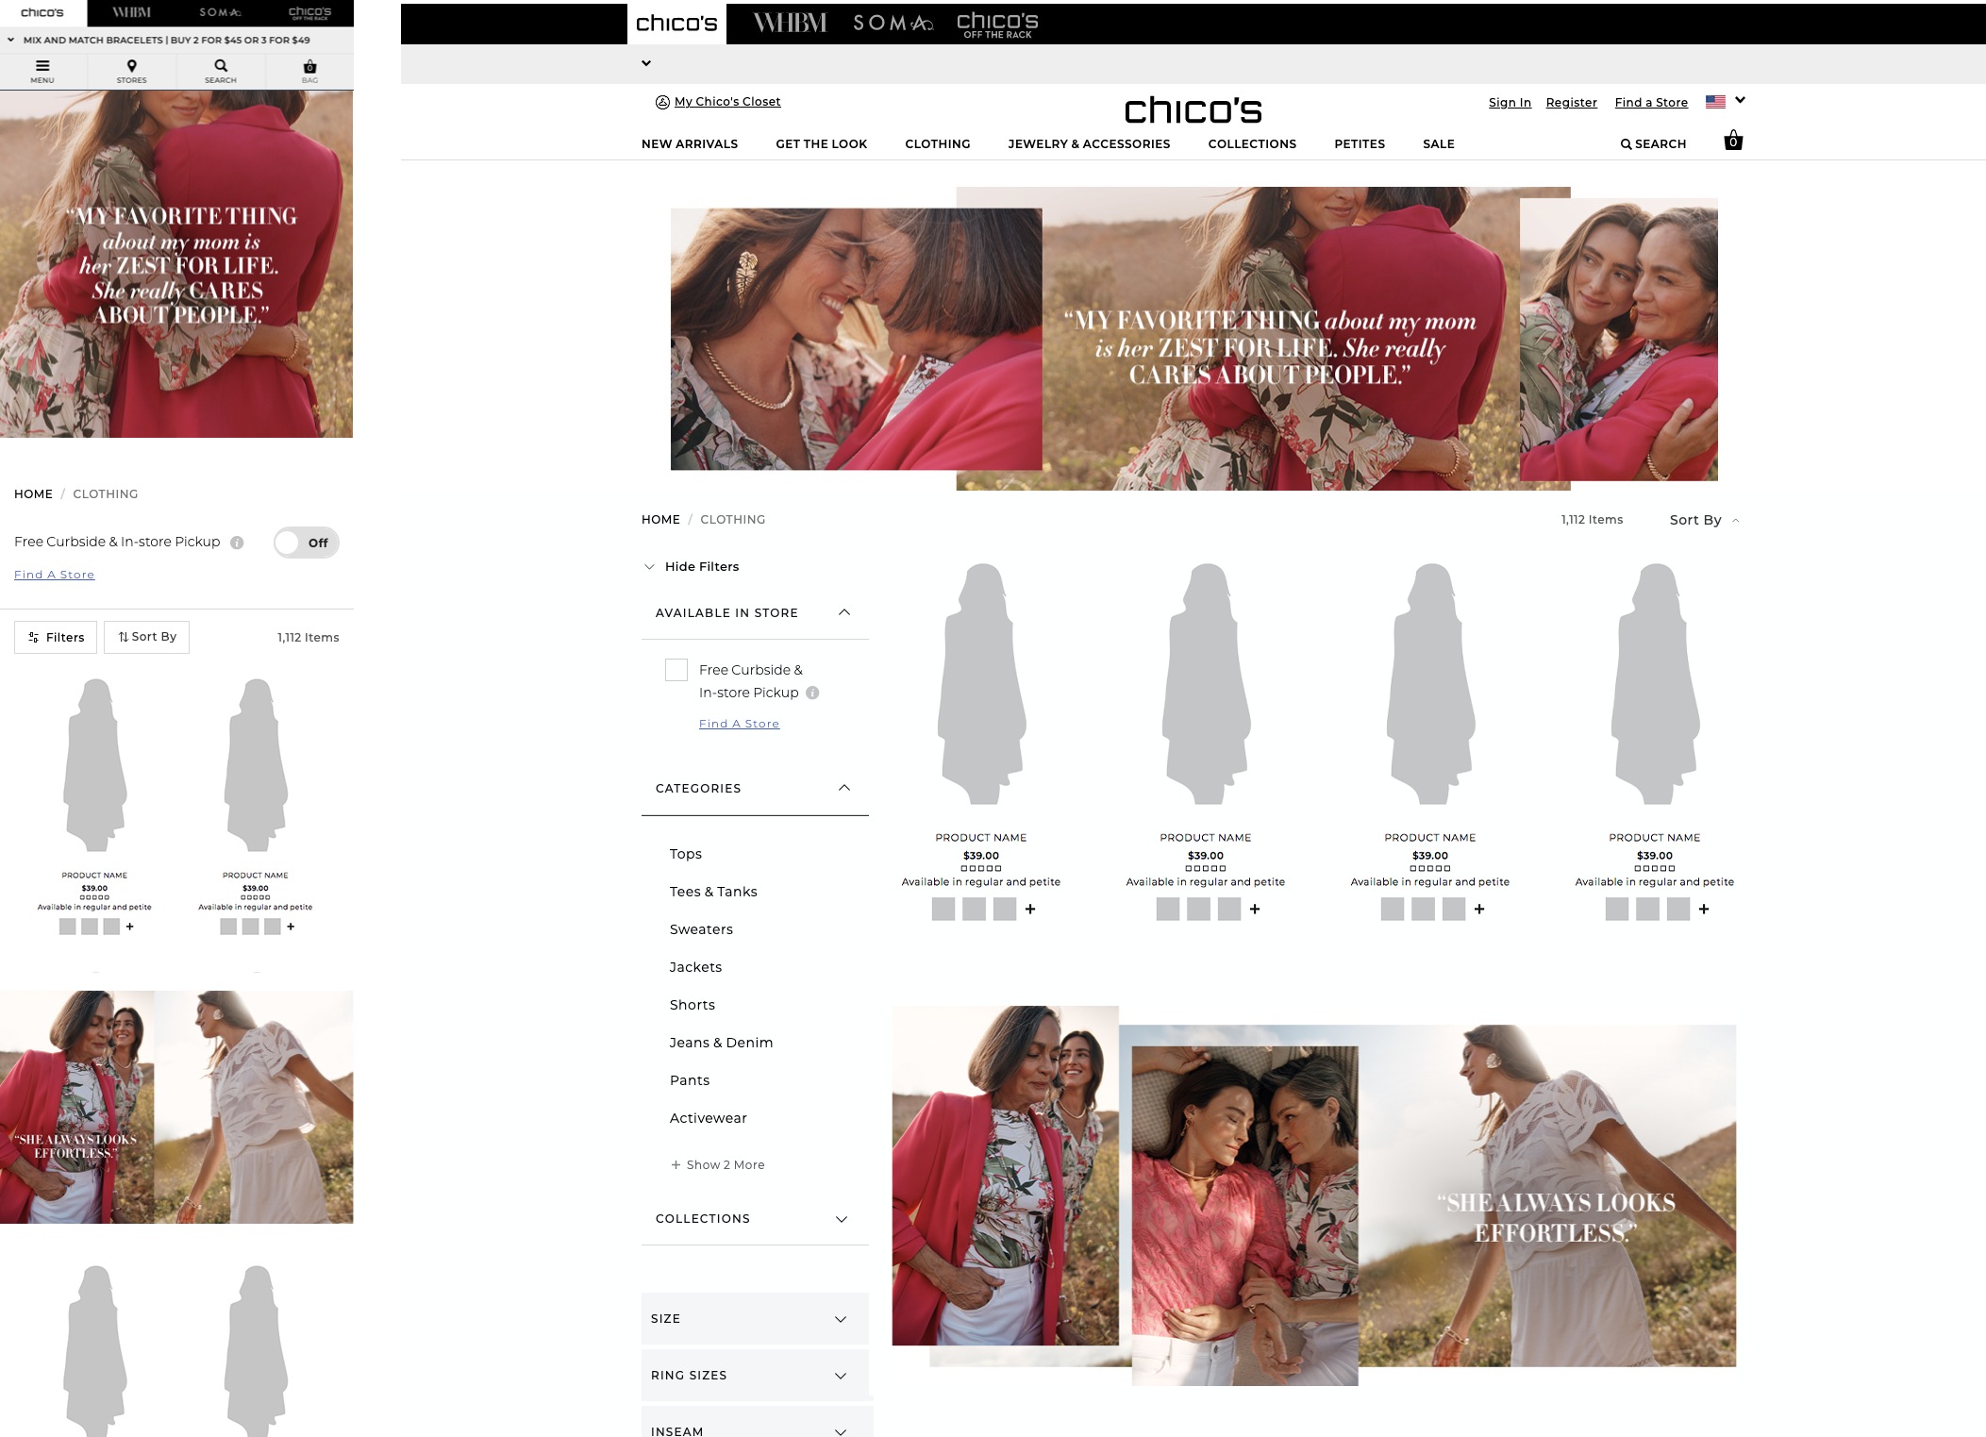The width and height of the screenshot is (1986, 1437).
Task: Tap the mobile Stores pin icon
Action: [131, 66]
